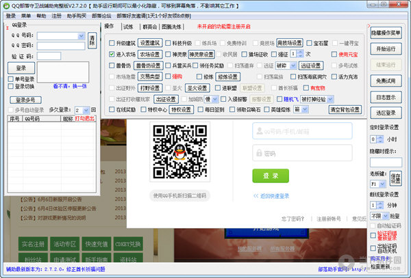Click the 保存设置 button near 老板键
Viewport: 411px width, 278px height.
[395, 178]
